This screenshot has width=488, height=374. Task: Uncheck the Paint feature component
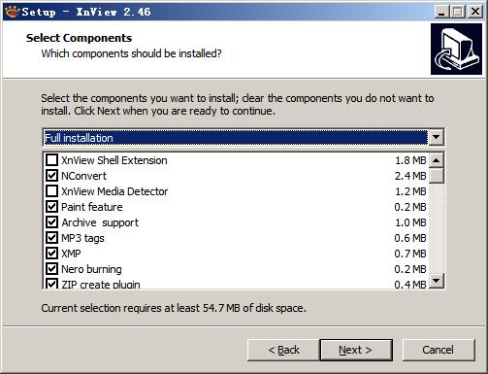point(51,207)
